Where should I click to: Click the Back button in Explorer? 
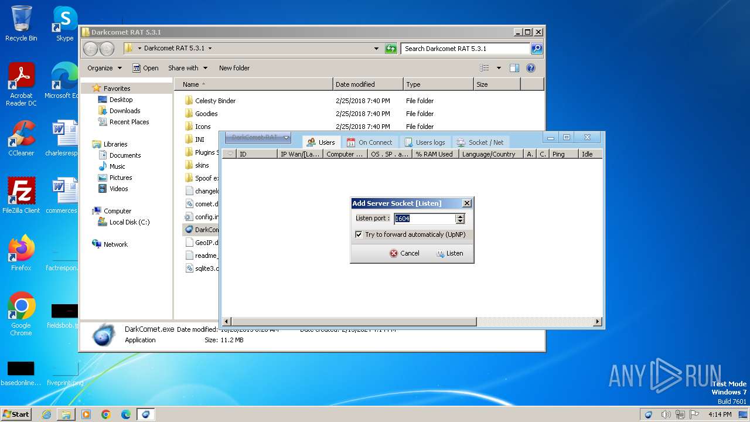click(x=91, y=49)
